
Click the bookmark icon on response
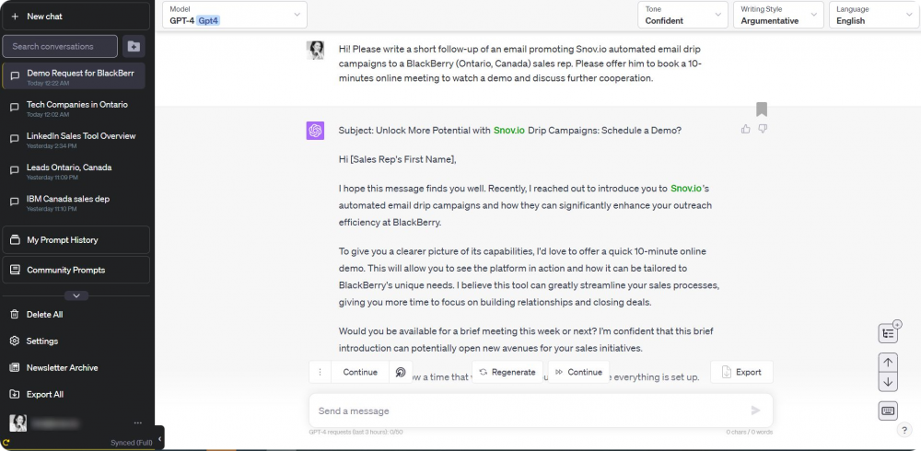tap(762, 110)
